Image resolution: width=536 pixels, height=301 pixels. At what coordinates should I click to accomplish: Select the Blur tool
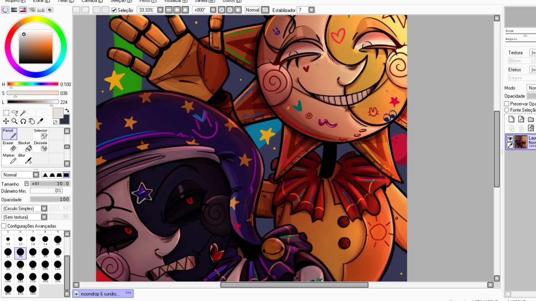click(25, 158)
